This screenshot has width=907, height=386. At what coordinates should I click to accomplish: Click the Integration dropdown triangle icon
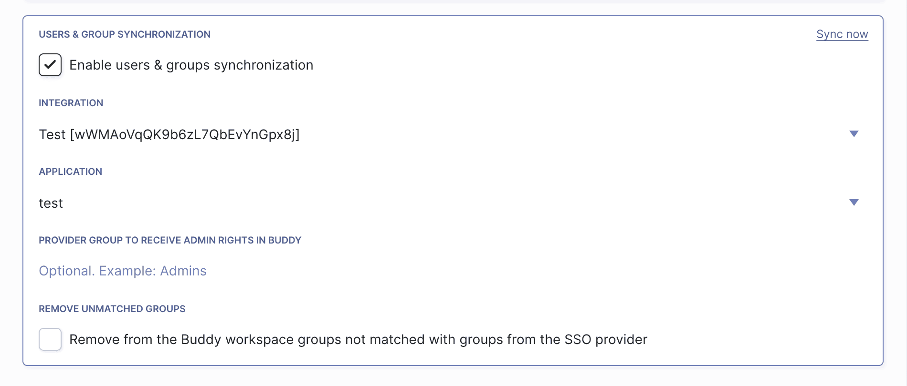[854, 134]
